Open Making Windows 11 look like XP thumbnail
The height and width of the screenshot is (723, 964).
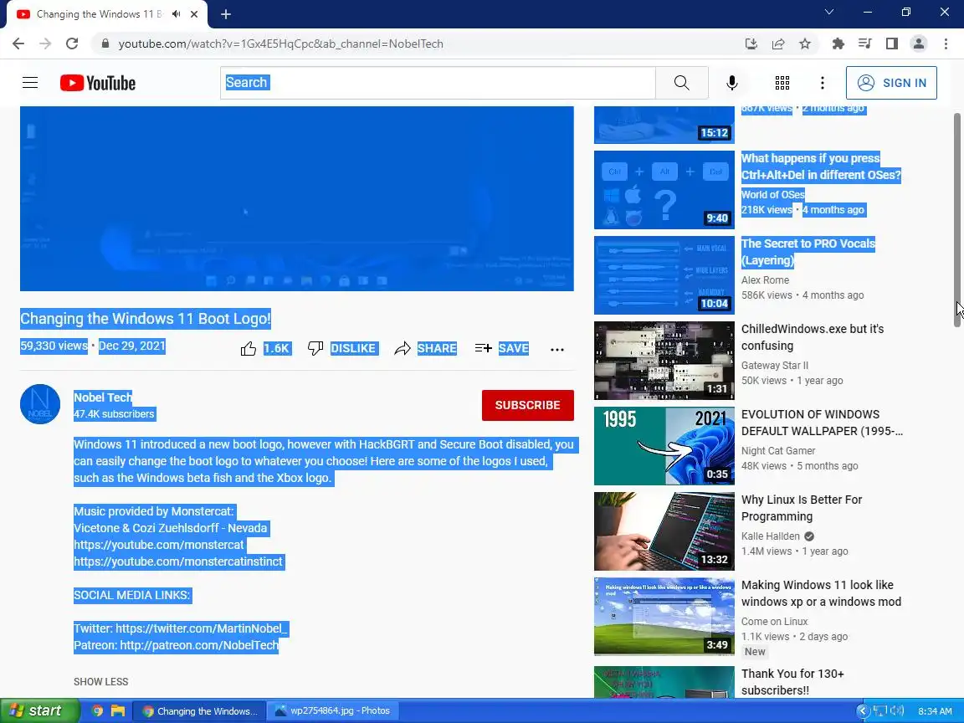click(664, 617)
